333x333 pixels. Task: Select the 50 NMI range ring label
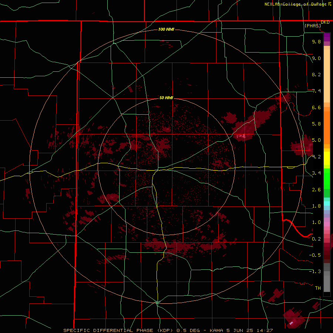point(166,98)
